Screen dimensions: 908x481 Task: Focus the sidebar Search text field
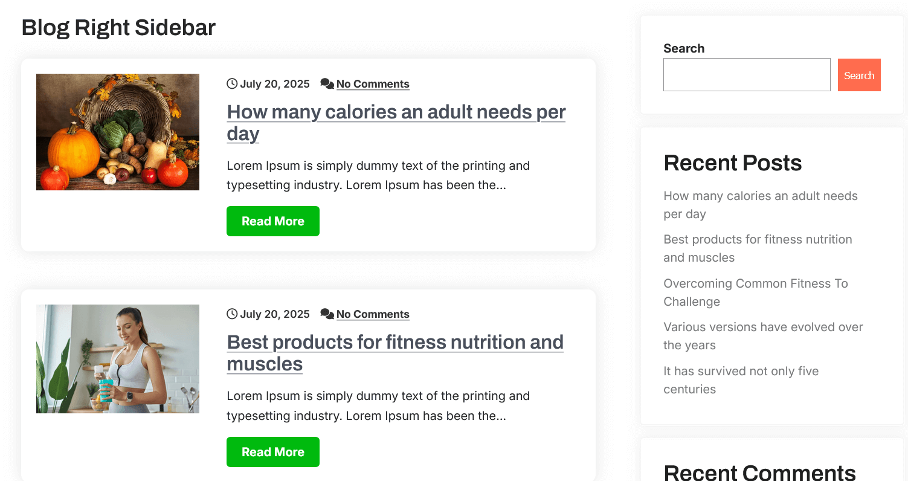point(747,75)
